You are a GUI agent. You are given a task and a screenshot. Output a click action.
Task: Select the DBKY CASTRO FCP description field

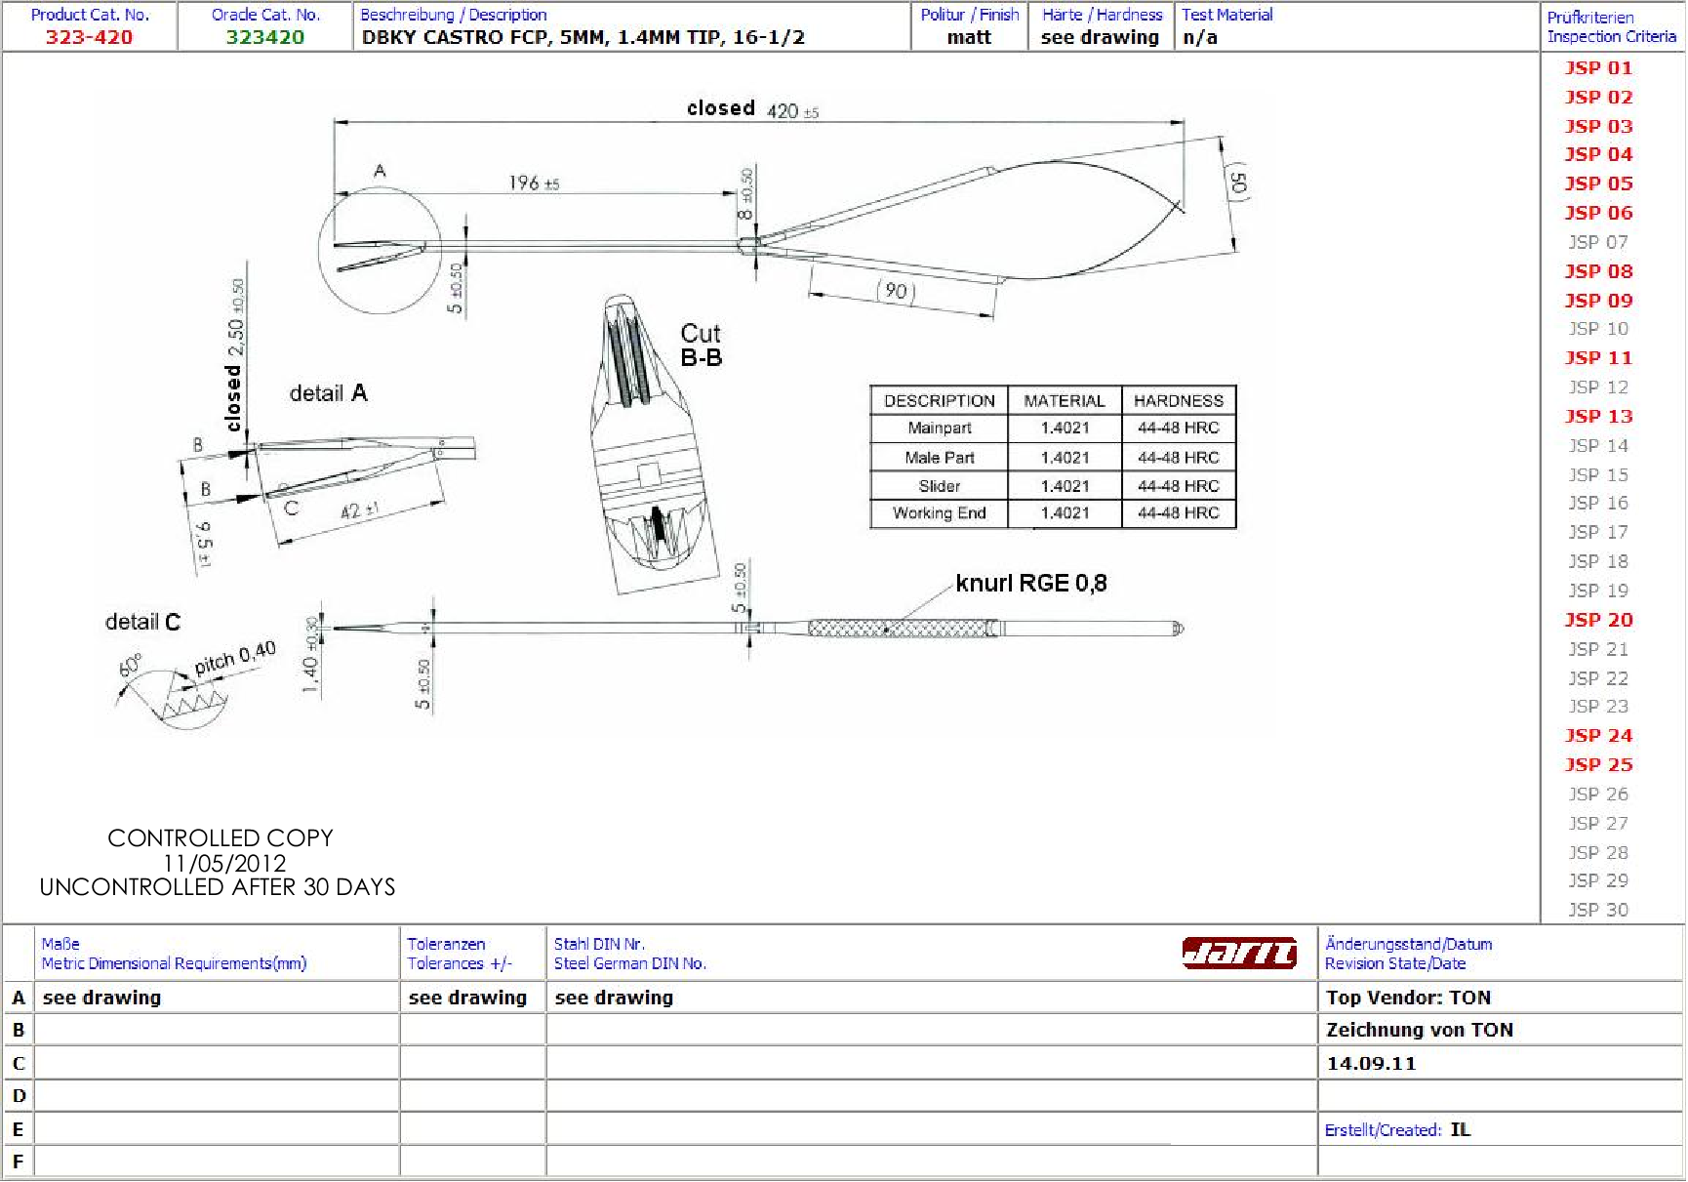(x=583, y=37)
